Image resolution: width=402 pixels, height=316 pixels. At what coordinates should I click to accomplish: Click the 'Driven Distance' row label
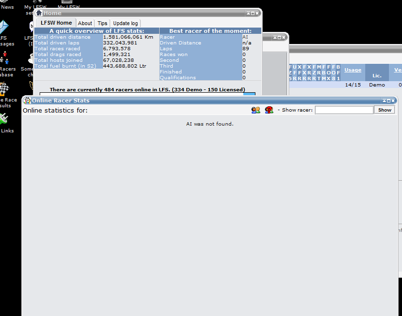(180, 43)
